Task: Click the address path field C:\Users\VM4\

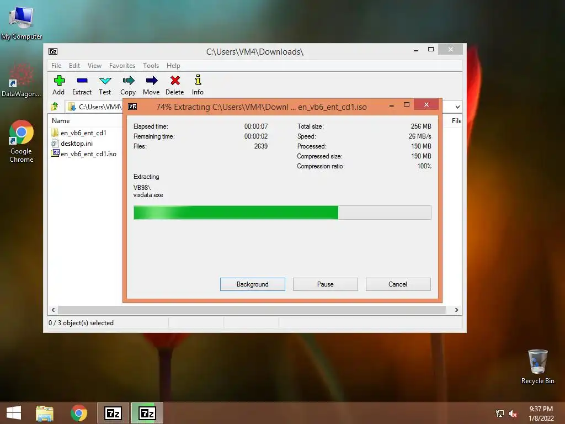Action: [95, 107]
